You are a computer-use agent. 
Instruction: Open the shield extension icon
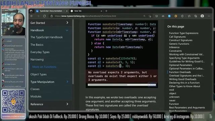[157, 16]
